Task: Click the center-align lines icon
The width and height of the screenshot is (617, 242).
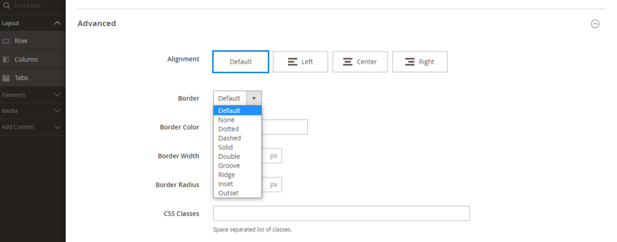Action: (x=348, y=62)
